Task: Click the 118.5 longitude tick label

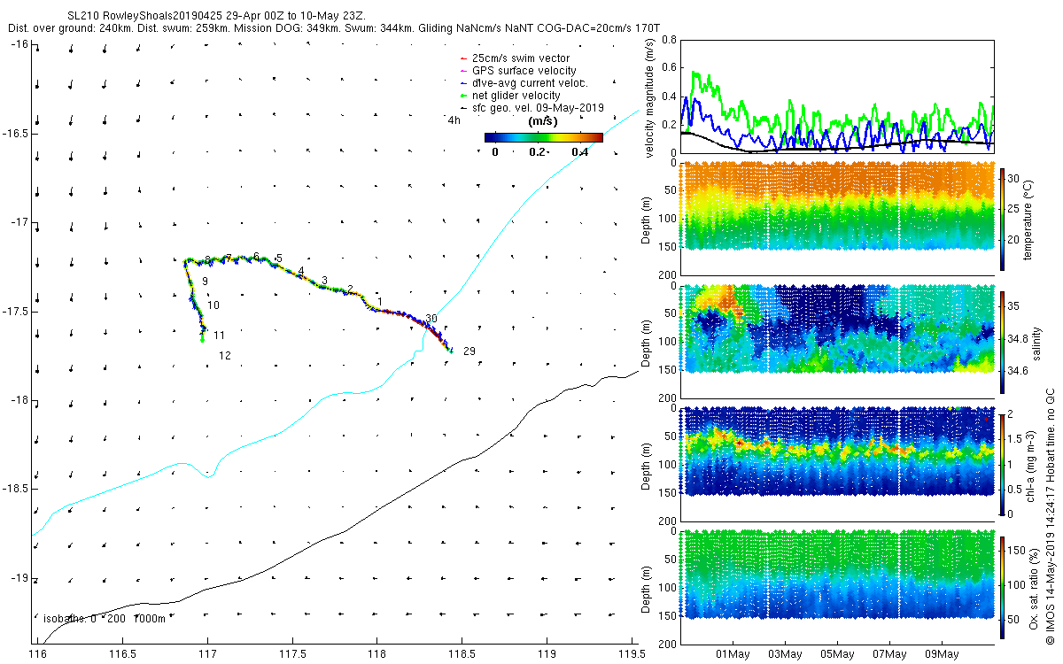Action: pos(462,655)
